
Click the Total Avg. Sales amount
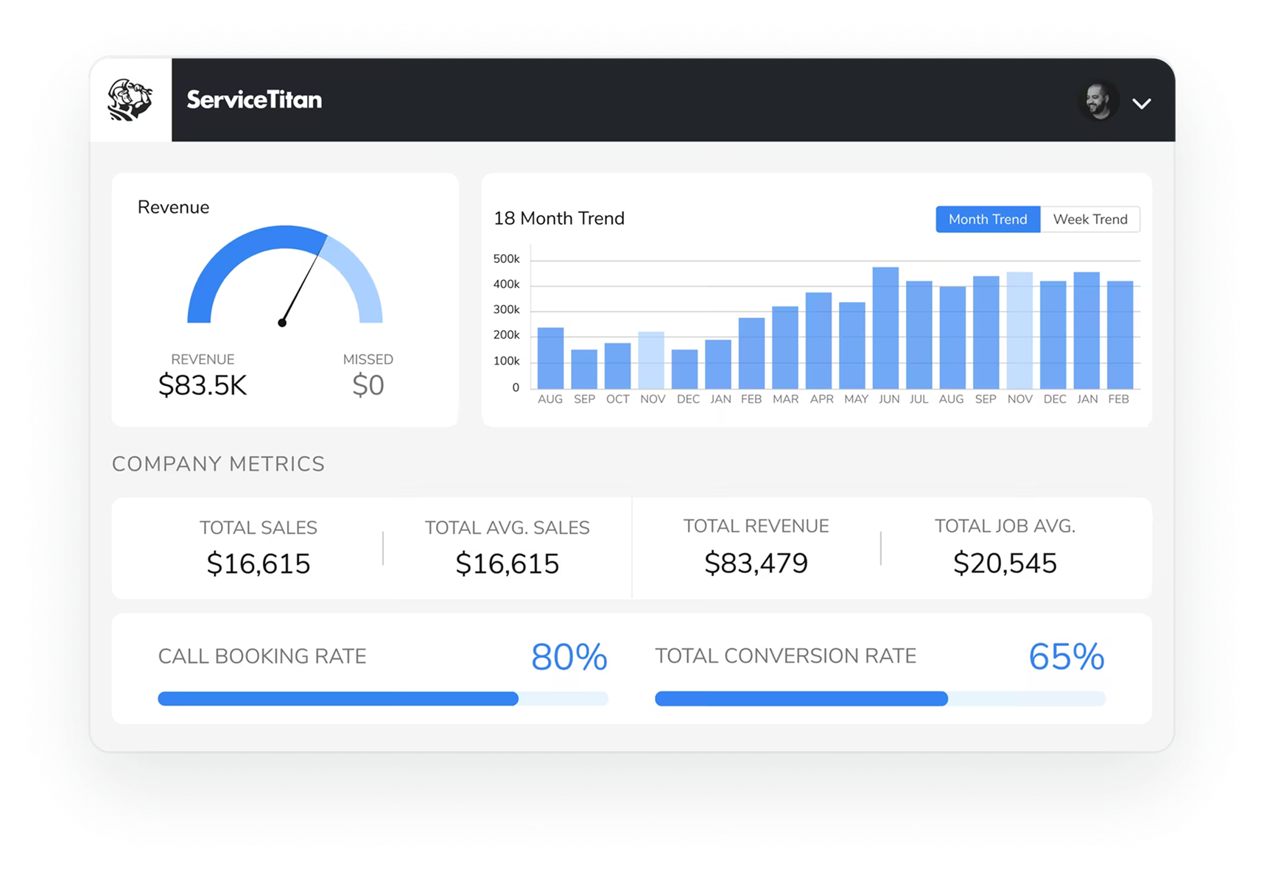pos(508,563)
